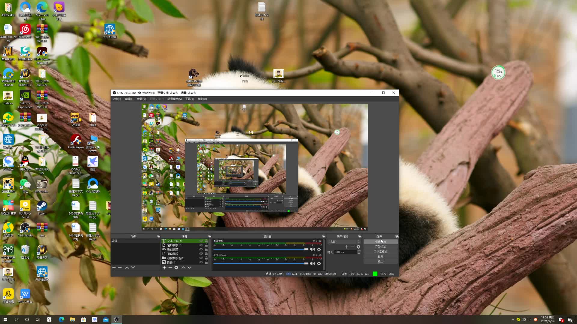Viewport: 577px width, 324px height.
Task: Open the 文件(F) menu
Action: pos(116,99)
